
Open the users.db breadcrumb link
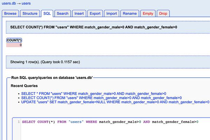[x=9, y=3]
